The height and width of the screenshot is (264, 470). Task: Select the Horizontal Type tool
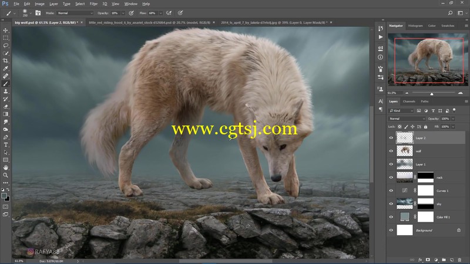pyautogui.click(x=6, y=145)
